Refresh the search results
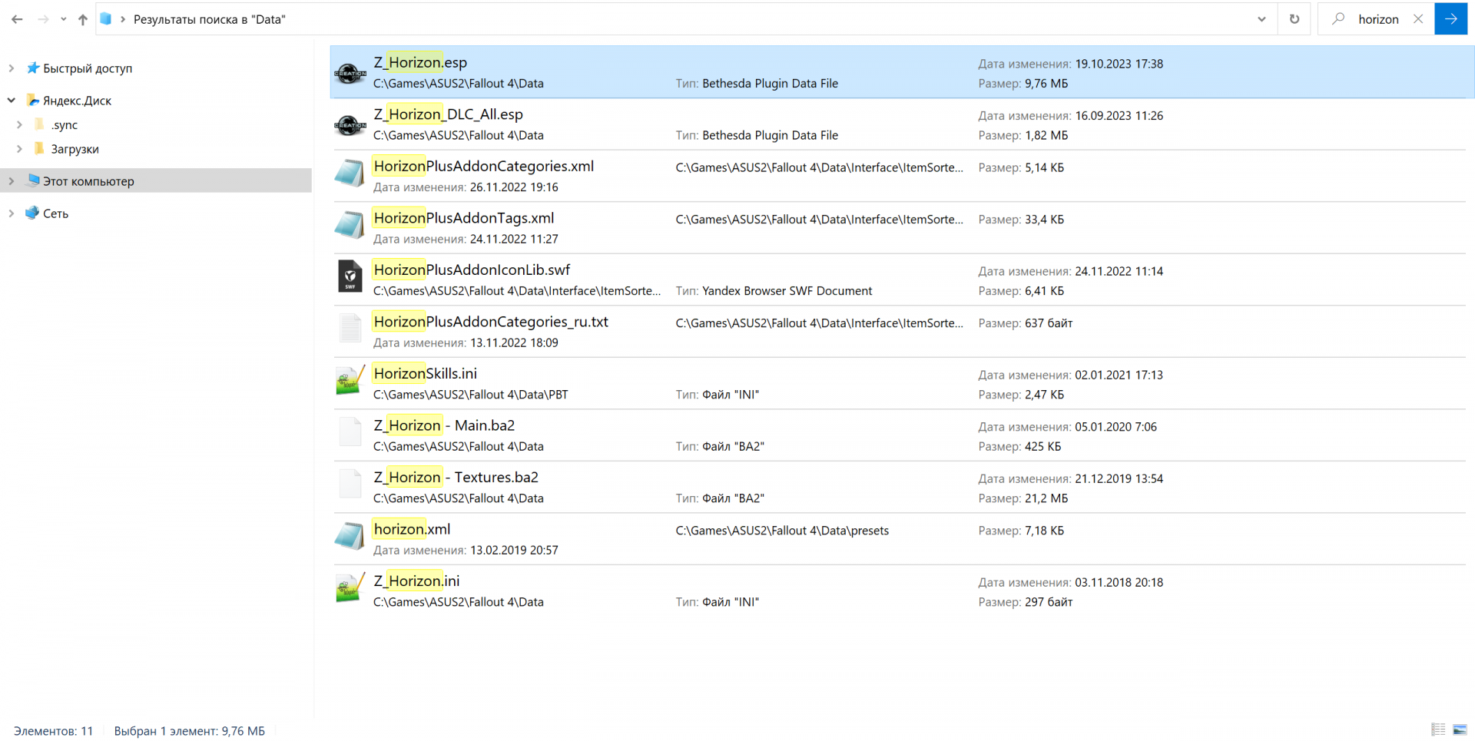Image resolution: width=1475 pixels, height=741 pixels. [x=1294, y=19]
